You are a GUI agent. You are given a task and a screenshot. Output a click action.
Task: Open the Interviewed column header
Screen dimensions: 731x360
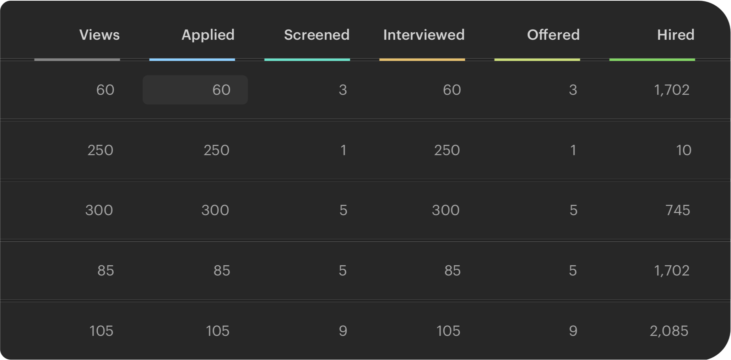point(424,35)
